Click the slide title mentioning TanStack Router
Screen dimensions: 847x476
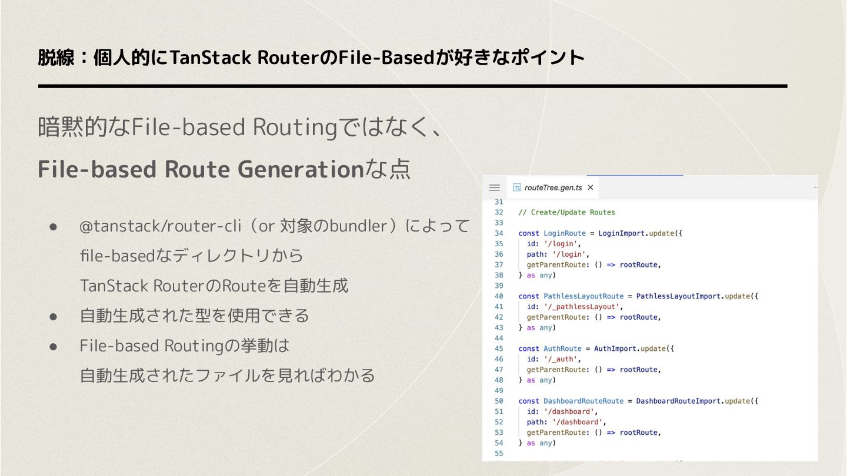click(x=311, y=58)
